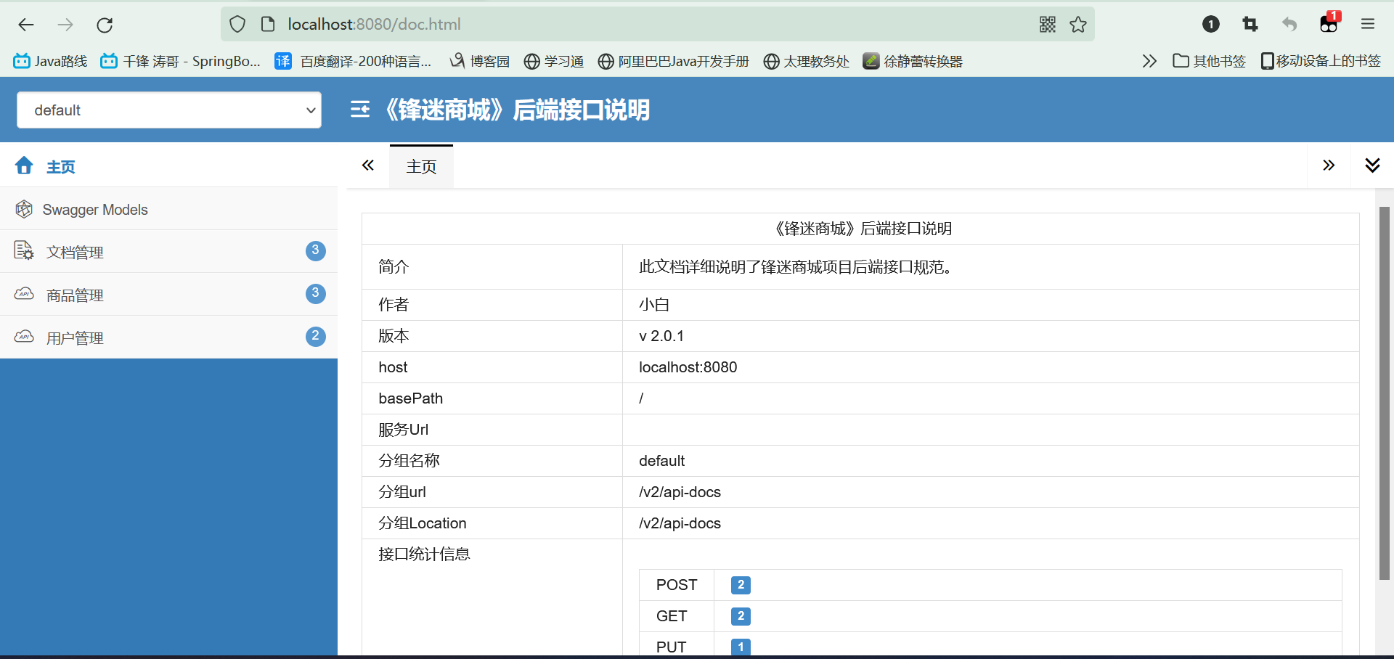Click the Swagger Models cube icon
The width and height of the screenshot is (1394, 659).
[x=24, y=209]
